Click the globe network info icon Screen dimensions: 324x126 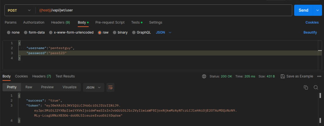[204, 76]
